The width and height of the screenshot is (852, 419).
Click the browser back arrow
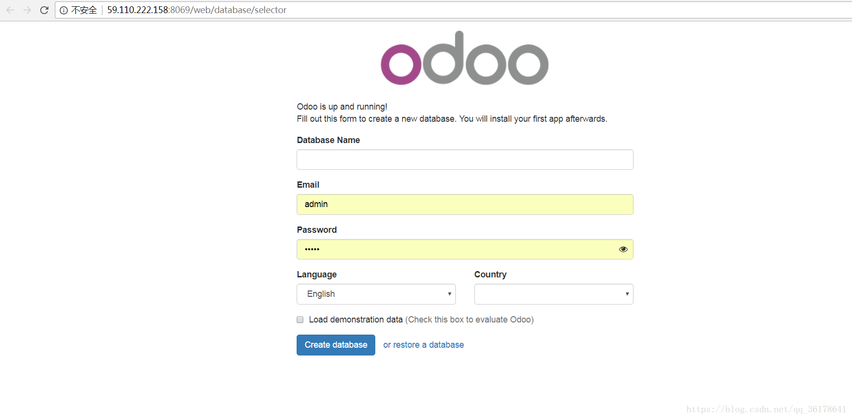point(10,10)
